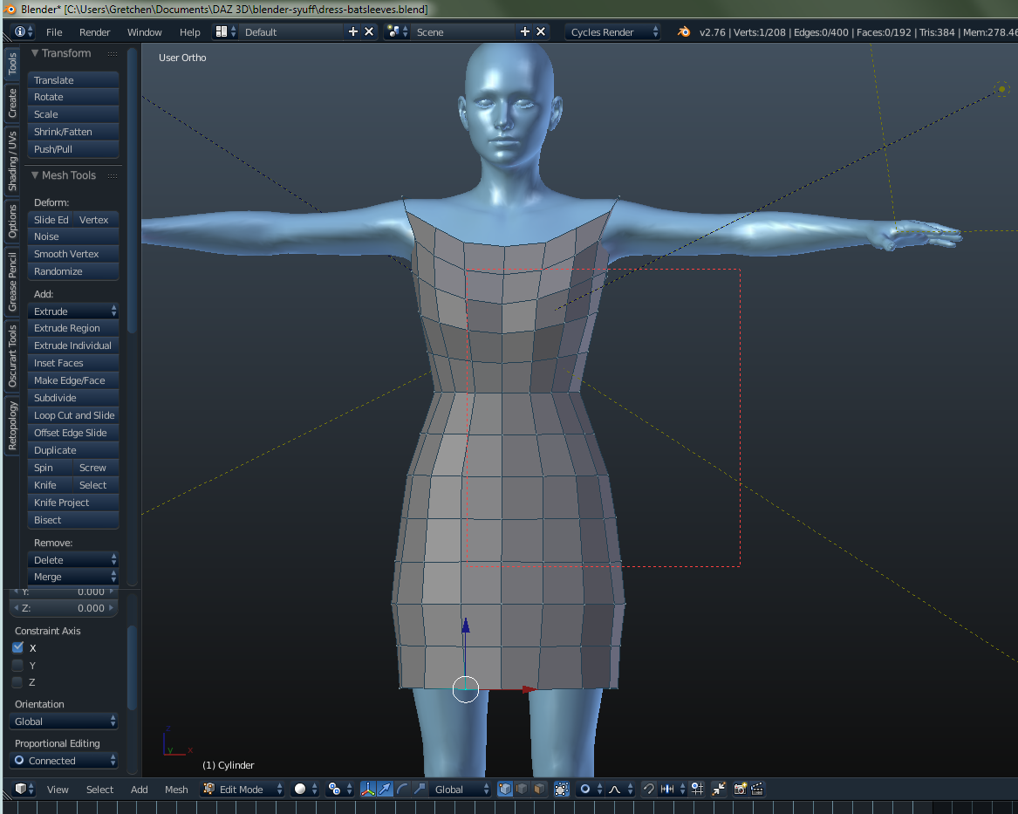Open the Edit Mode dropdown
Viewport: 1018px width, 814px height.
click(243, 789)
